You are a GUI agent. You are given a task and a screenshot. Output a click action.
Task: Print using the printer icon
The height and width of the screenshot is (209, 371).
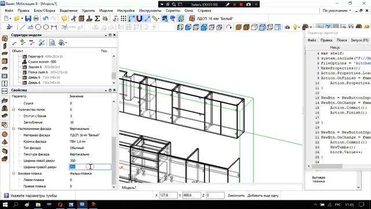pos(36,19)
